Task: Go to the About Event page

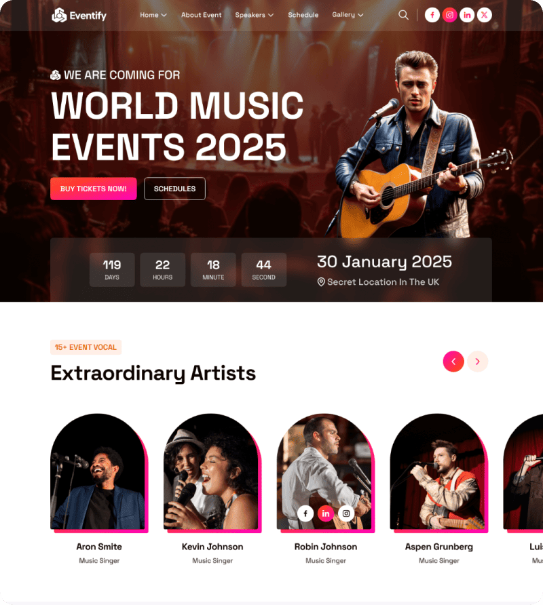Action: pyautogui.click(x=201, y=15)
